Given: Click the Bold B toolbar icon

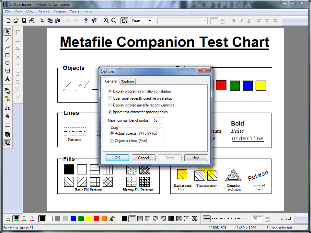Looking at the screenshot, I should pyautogui.click(x=234, y=21).
